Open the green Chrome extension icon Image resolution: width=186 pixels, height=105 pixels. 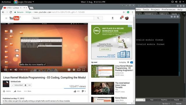pos(128,12)
